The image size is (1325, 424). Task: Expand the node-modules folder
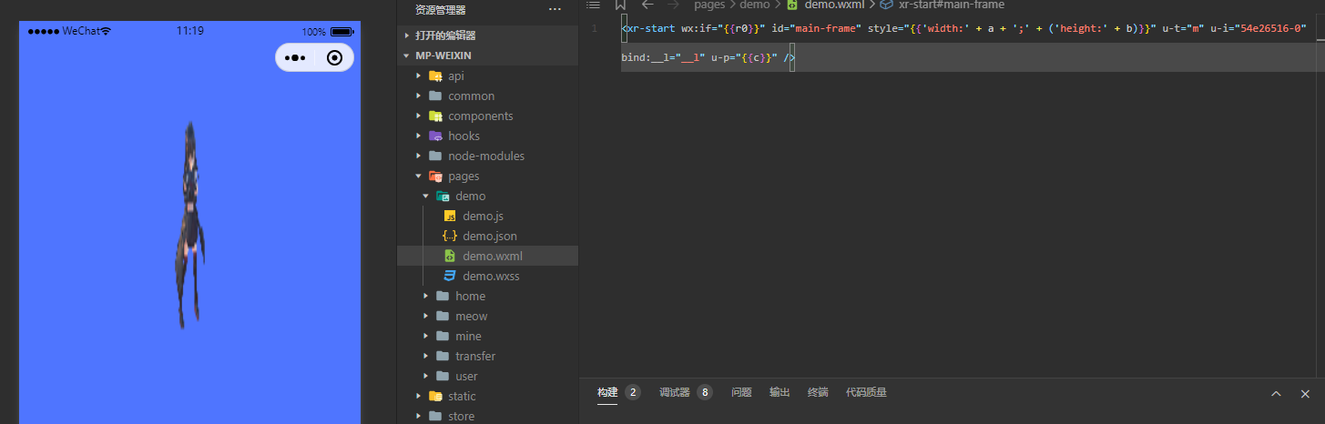[x=487, y=156]
